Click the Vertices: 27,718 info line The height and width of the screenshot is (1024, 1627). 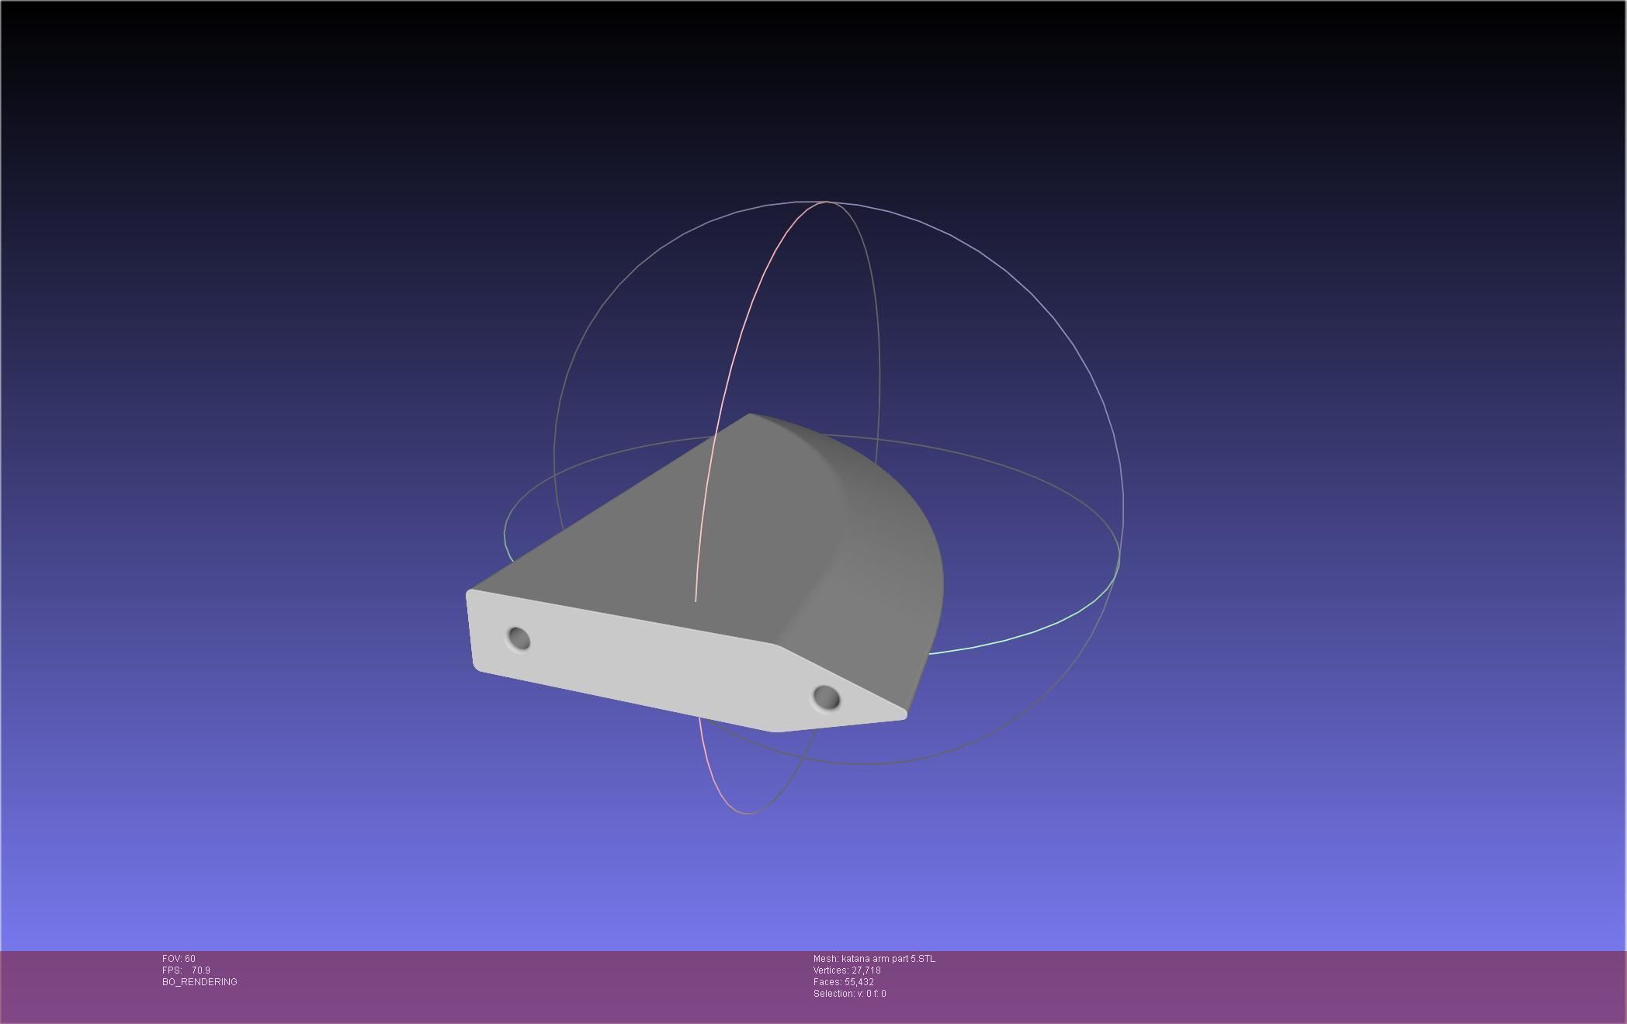click(847, 970)
